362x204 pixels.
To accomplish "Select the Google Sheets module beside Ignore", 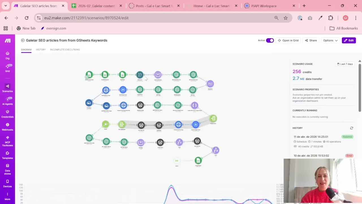I will (x=198, y=161).
